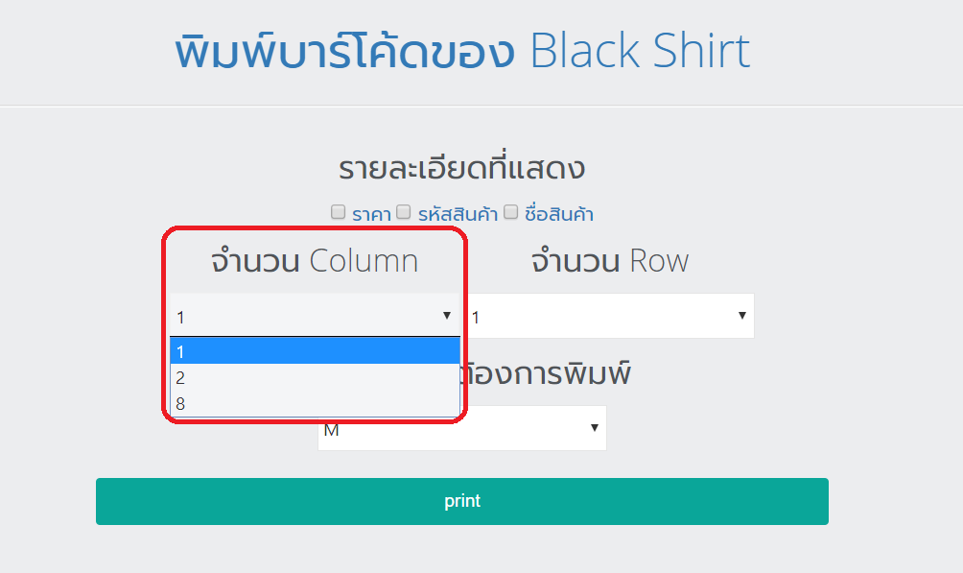Collapse the จำนวน Column dropdown field
Image resolution: width=963 pixels, height=573 pixels.
pos(307,316)
